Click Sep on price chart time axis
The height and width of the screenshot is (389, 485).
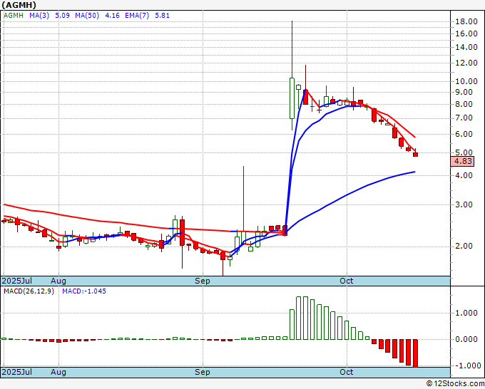click(x=203, y=281)
